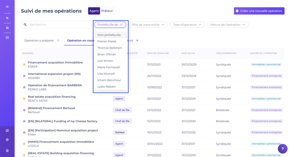The height and width of the screenshot is (157, 291).
Task: Open the floating question mark help button
Action: (283, 149)
